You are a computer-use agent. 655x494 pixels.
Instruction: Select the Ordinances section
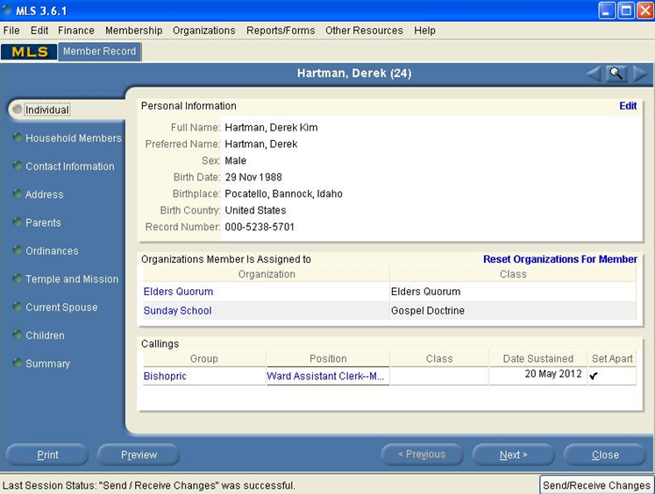pyautogui.click(x=52, y=251)
